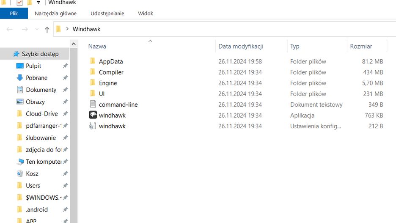Open the AppData folder icon
Viewport: 396px width, 223px height.
93,61
